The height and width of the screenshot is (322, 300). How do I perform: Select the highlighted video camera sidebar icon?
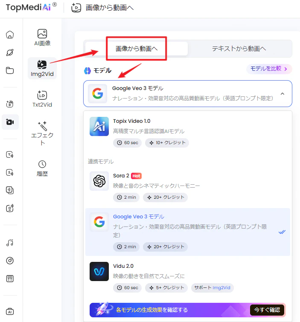pyautogui.click(x=10, y=122)
